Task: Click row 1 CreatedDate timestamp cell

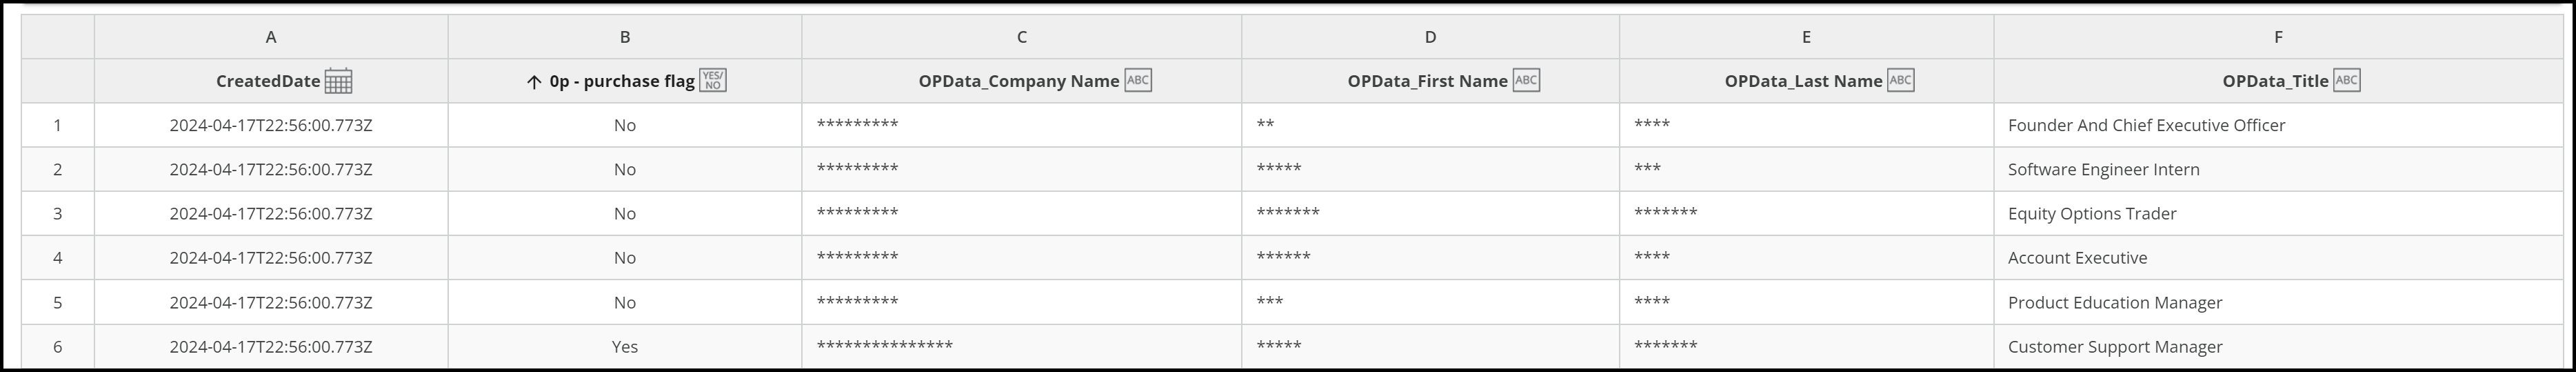Action: 271,125
